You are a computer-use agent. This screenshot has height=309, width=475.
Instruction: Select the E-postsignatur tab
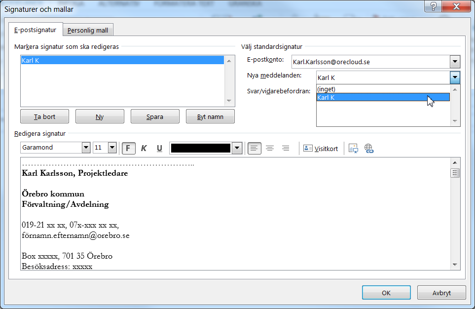36,30
